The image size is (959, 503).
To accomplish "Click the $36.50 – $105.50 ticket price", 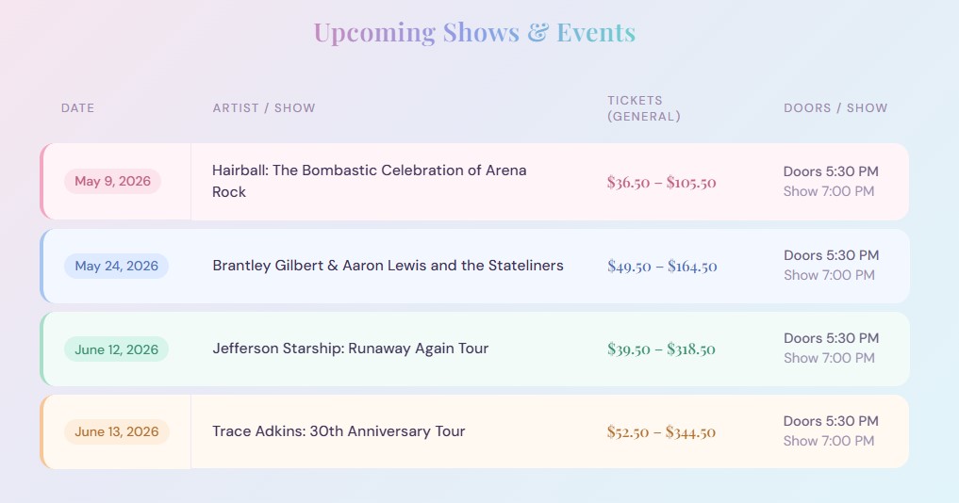I will [662, 183].
